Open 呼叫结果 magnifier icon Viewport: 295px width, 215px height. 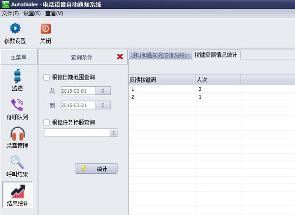click(17, 162)
